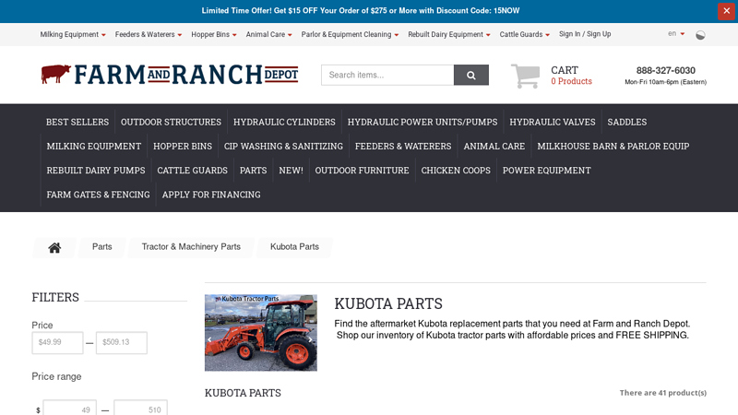
Task: Open SADDLES menu
Action: tap(627, 122)
